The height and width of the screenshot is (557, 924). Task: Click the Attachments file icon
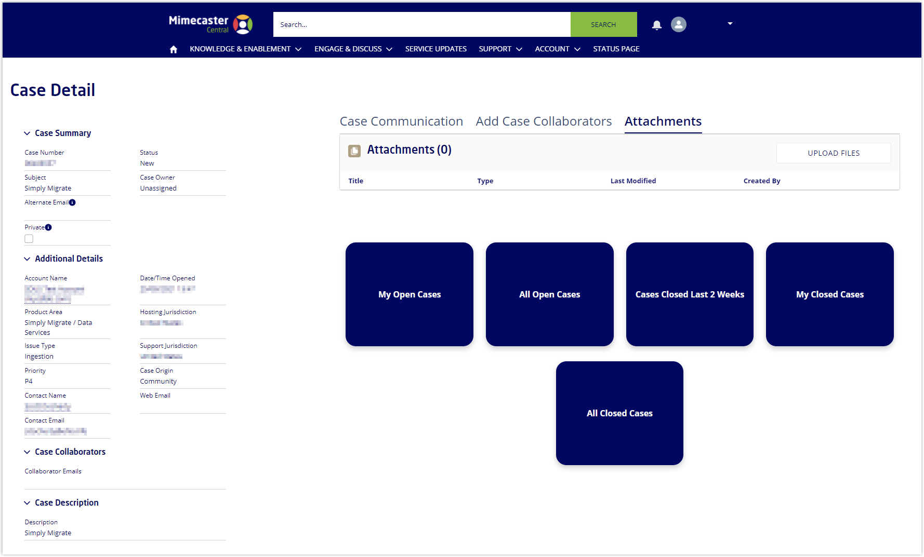354,151
